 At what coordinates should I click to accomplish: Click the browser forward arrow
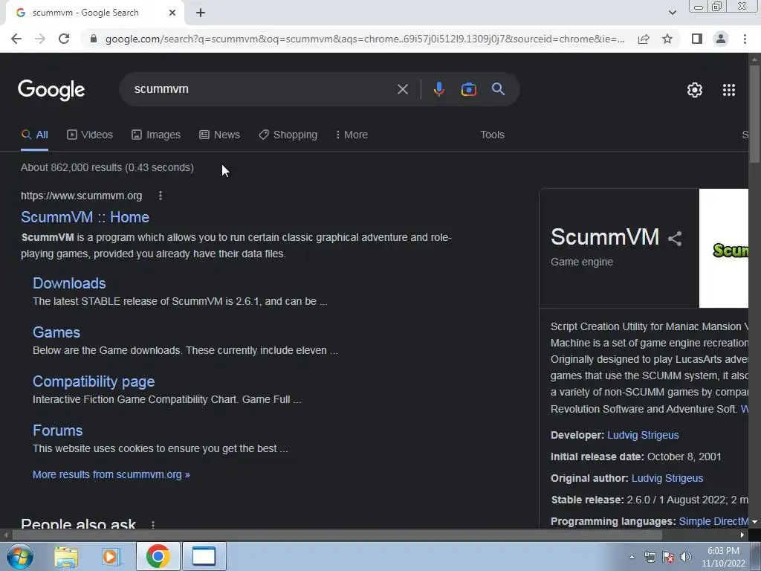coord(40,39)
